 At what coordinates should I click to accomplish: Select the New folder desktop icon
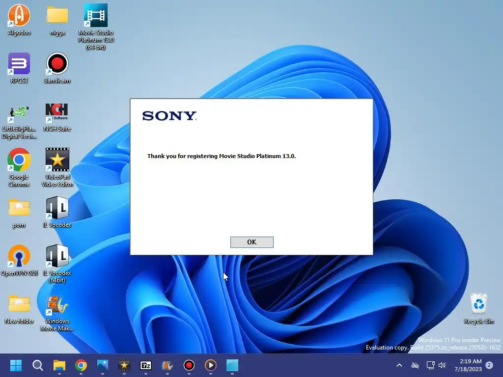19,309
